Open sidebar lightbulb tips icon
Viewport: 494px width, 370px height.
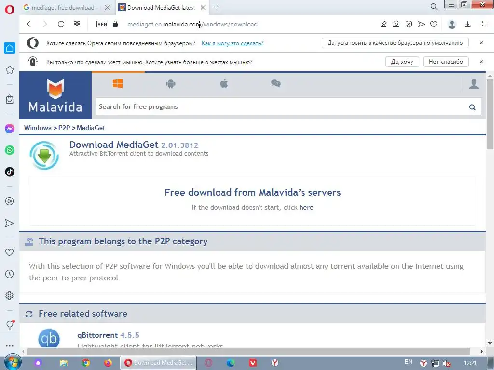click(x=10, y=325)
